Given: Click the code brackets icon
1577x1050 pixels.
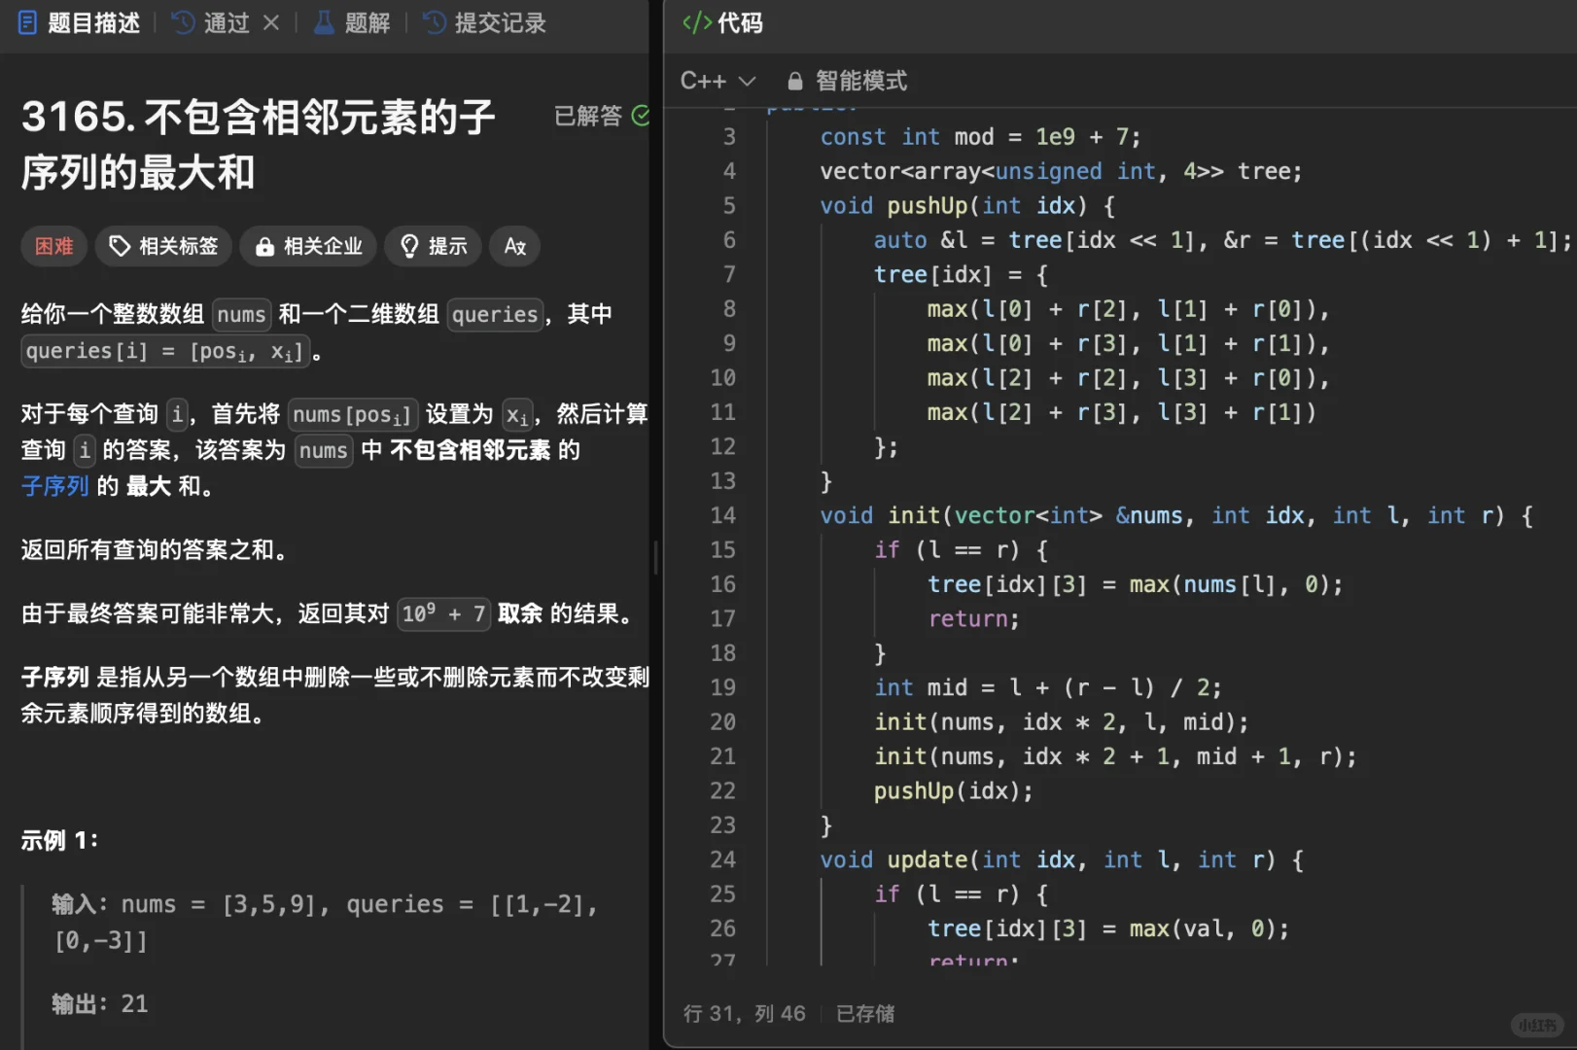Looking at the screenshot, I should pyautogui.click(x=697, y=22).
